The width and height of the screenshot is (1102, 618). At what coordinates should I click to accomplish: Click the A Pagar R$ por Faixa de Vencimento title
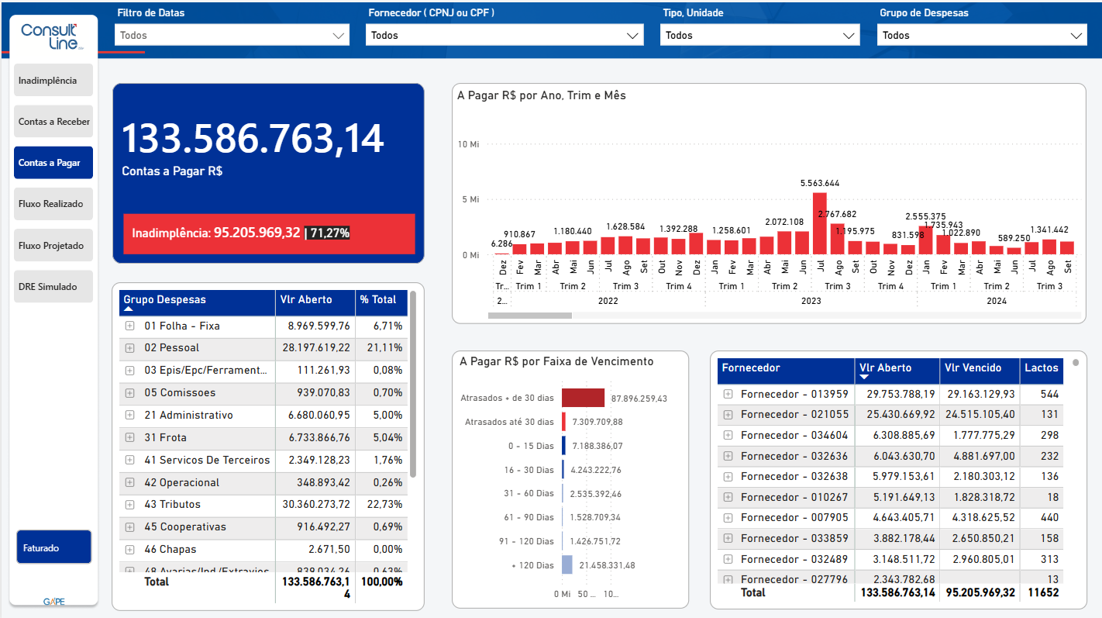556,361
